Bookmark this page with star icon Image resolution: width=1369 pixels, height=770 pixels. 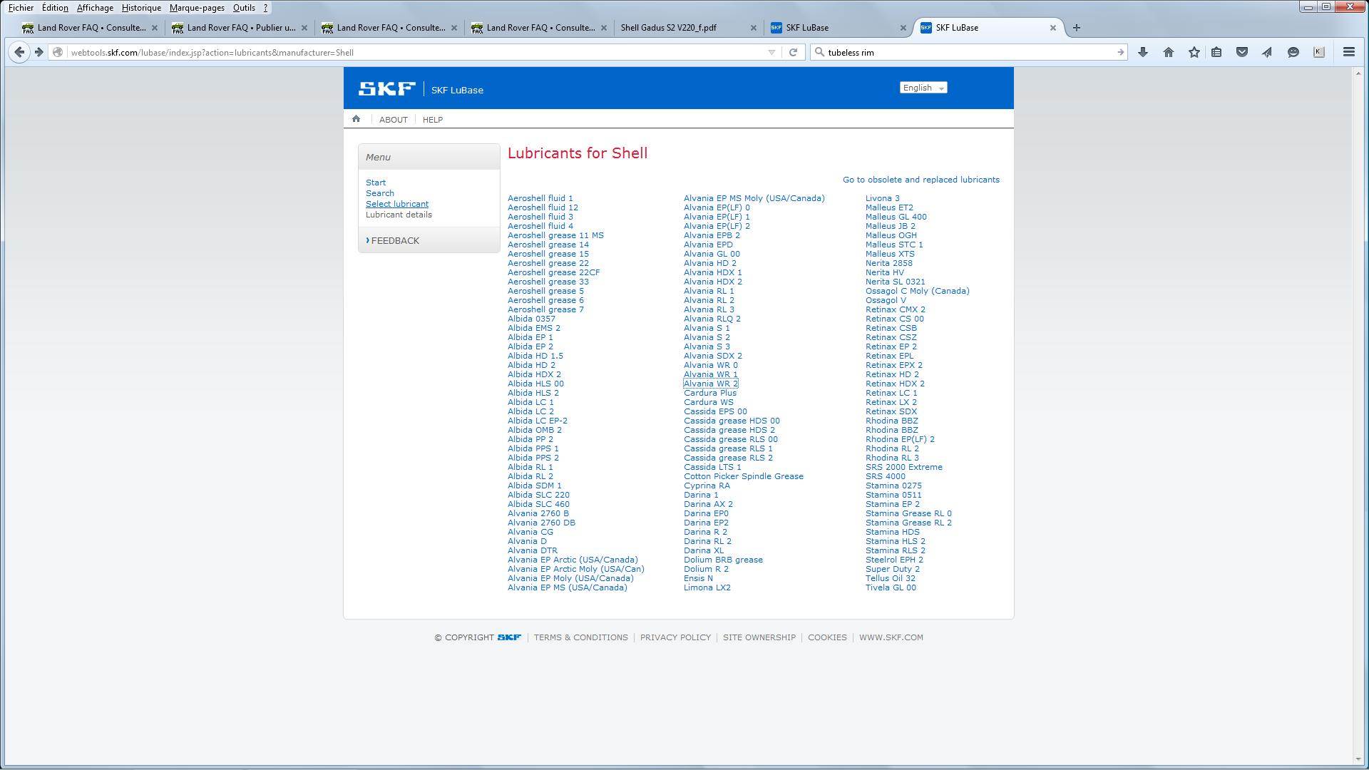[1194, 52]
